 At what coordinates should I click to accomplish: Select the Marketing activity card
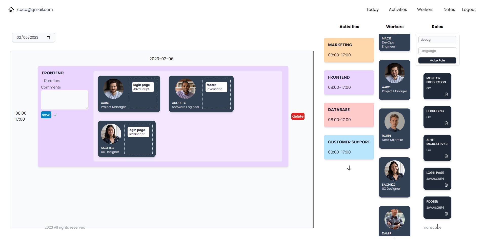[x=349, y=50]
